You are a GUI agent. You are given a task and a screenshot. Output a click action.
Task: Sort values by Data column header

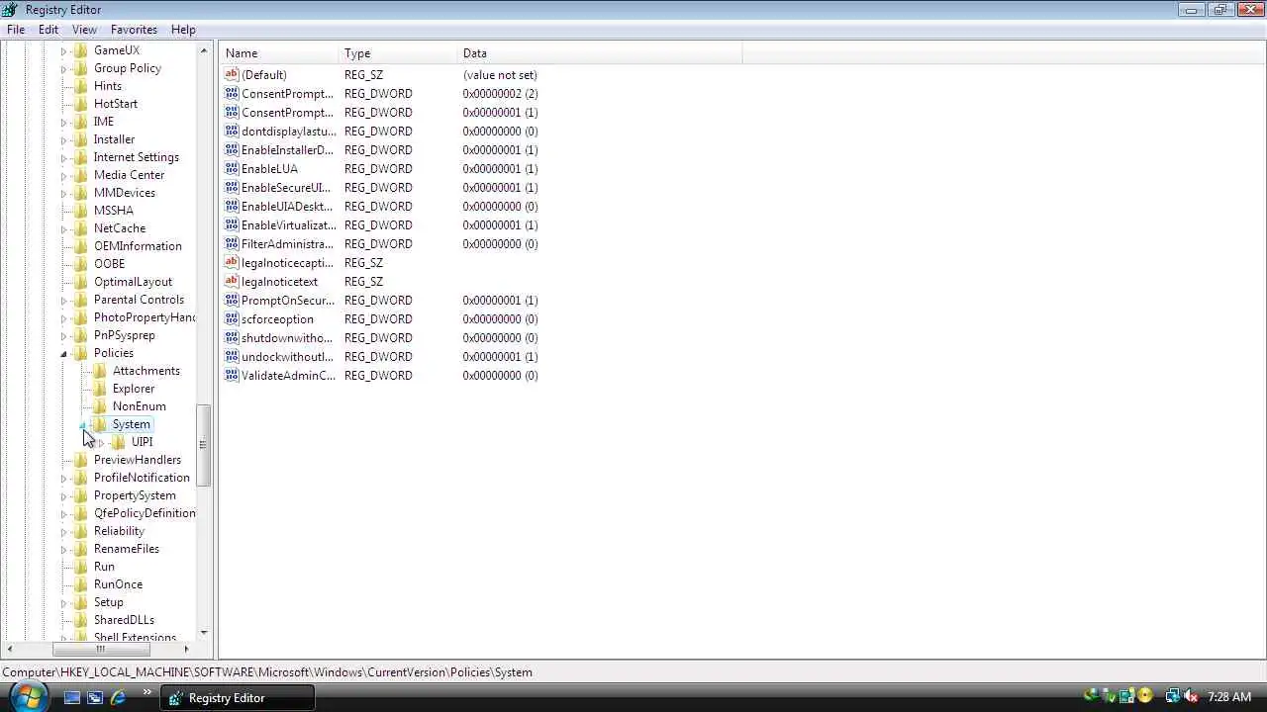pos(600,53)
